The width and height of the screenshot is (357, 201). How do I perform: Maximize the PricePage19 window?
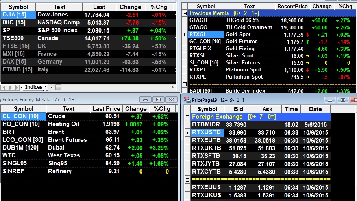tap(343, 100)
